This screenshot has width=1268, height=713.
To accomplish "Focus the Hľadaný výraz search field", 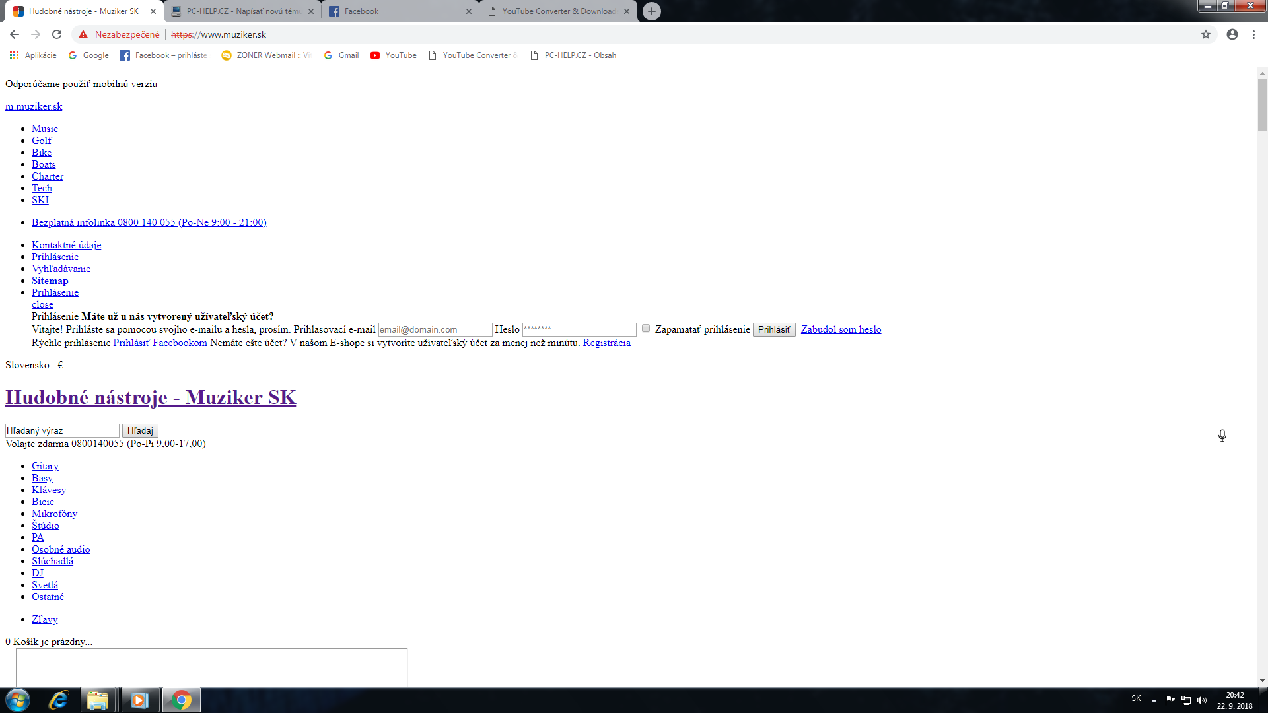I will click(x=62, y=430).
